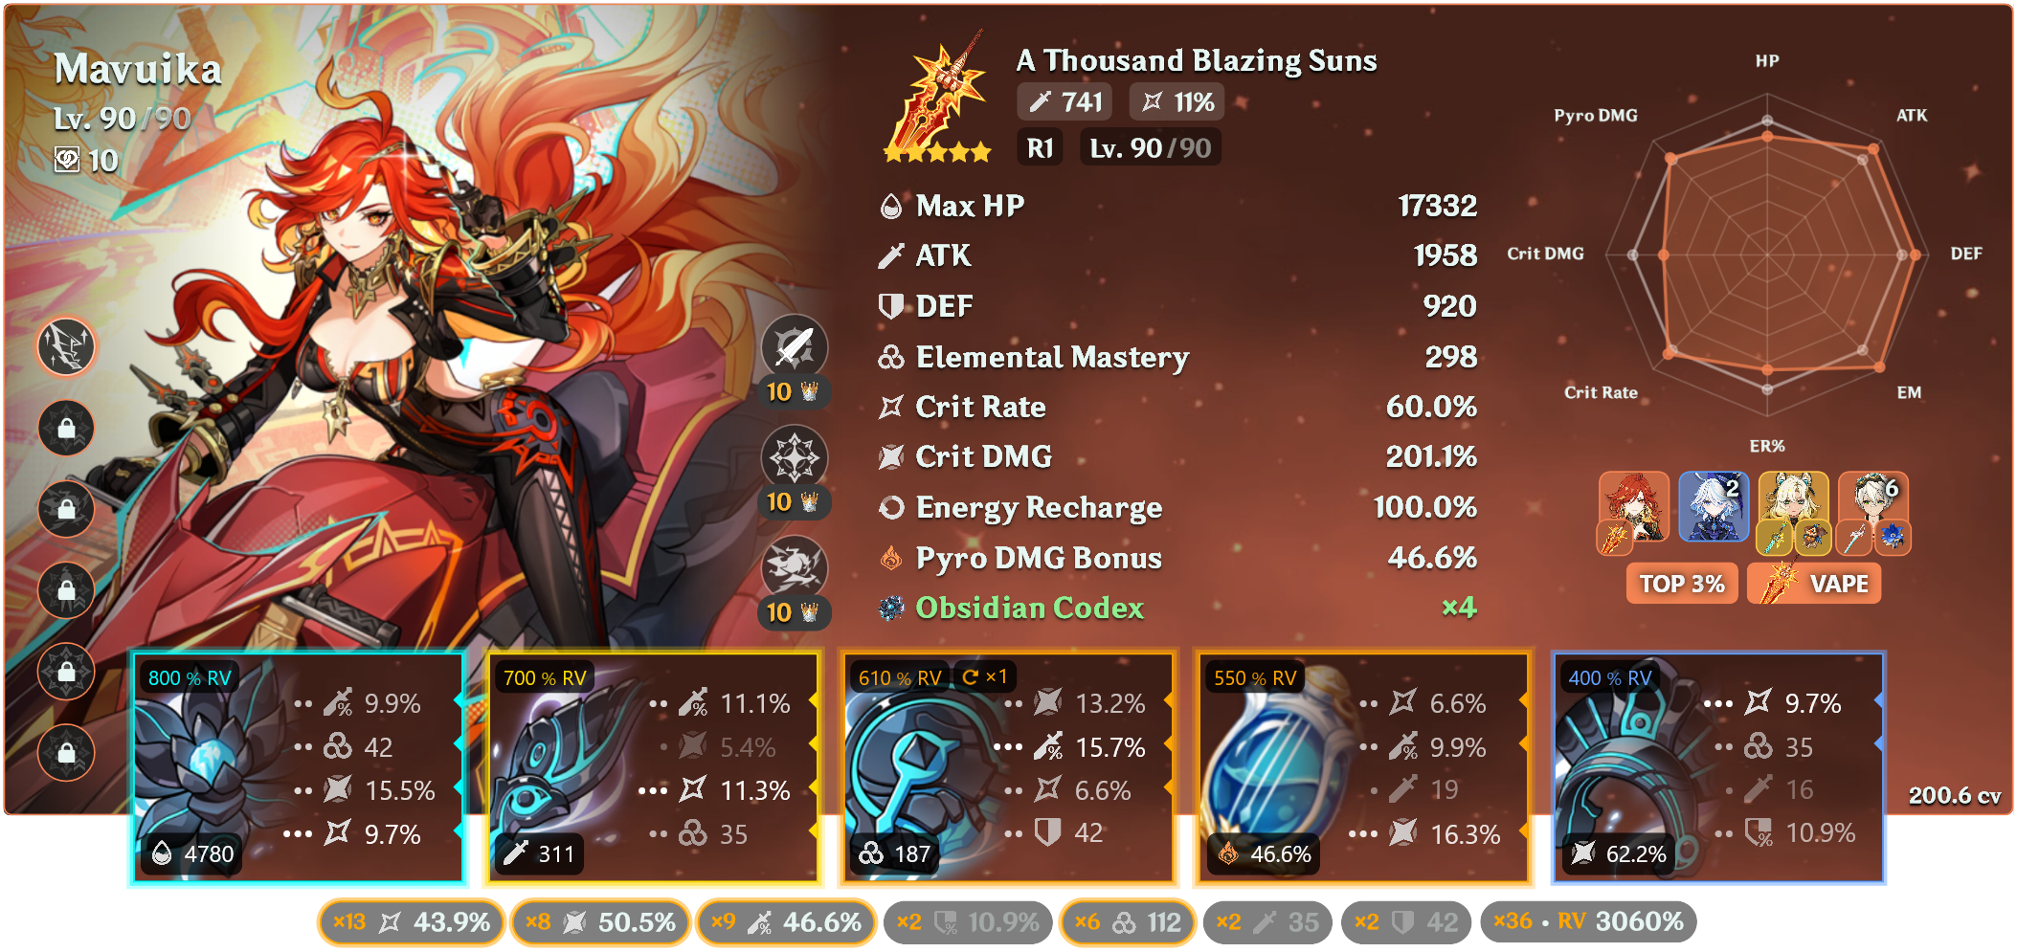Open the unlocked first constellation icon
Image resolution: width=2017 pixels, height=952 pixels.
66,346
